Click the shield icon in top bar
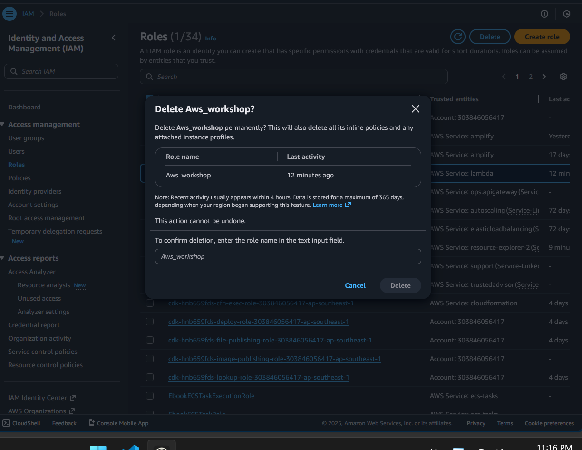Viewport: 582px width, 450px height. pyautogui.click(x=566, y=14)
